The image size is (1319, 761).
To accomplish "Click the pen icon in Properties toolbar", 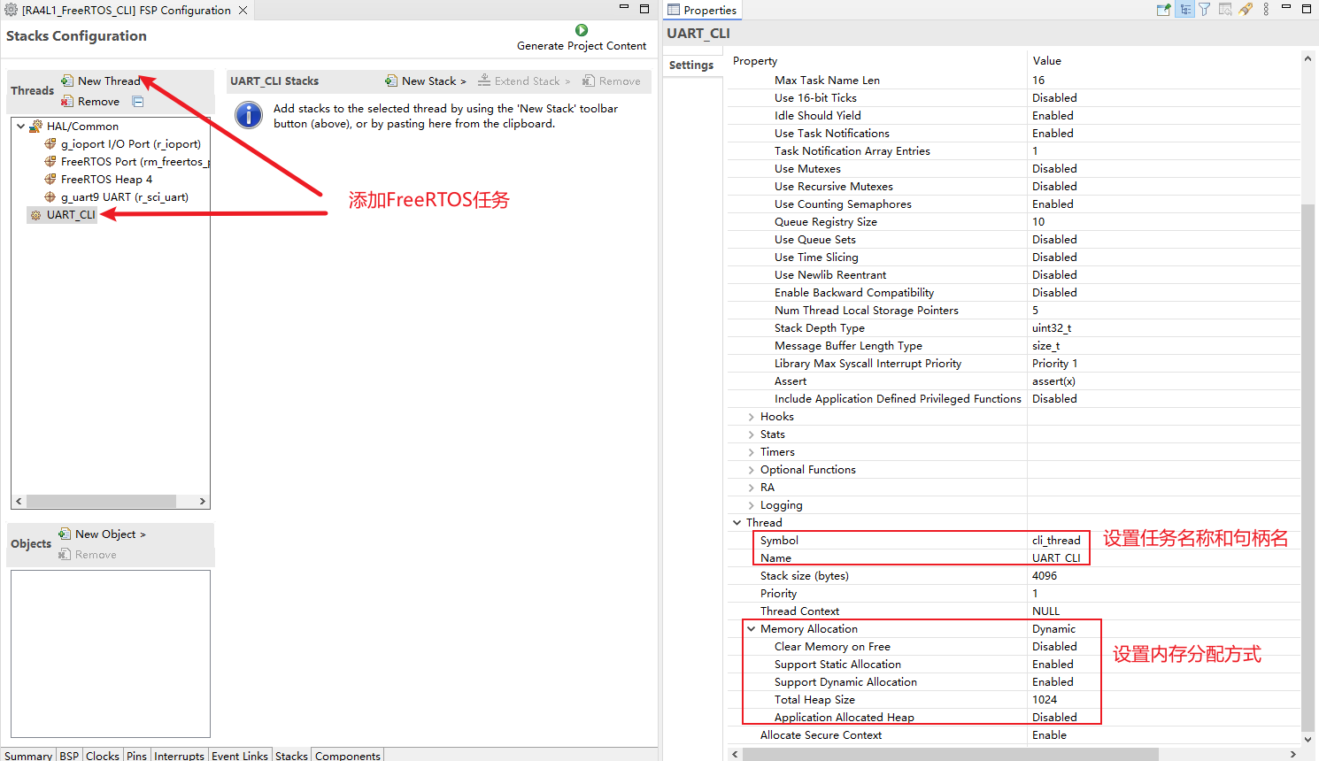I will (1246, 10).
